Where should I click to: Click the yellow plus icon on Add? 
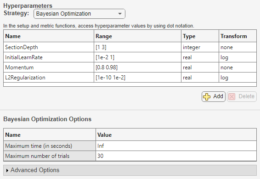click(x=207, y=97)
